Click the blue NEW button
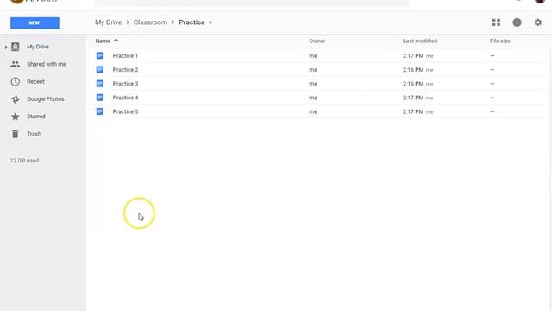The image size is (552, 311). click(34, 23)
